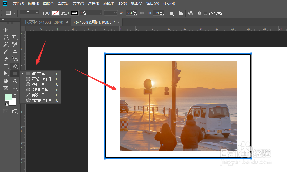
Task: Select the Pen tool
Action: (15, 66)
